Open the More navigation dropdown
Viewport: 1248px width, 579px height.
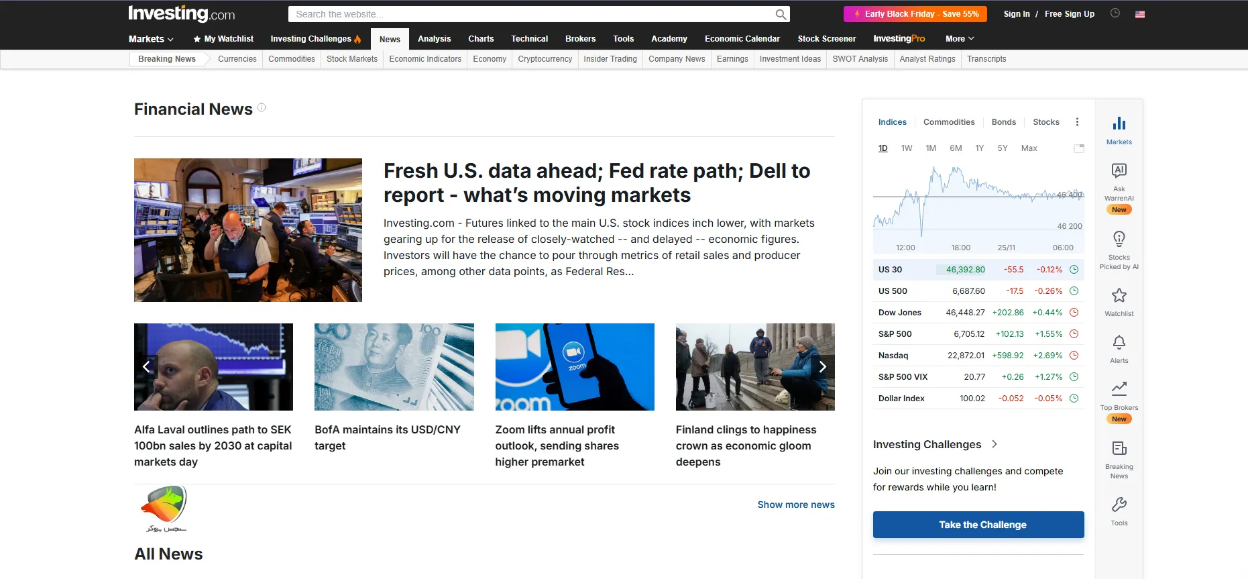pyautogui.click(x=959, y=39)
